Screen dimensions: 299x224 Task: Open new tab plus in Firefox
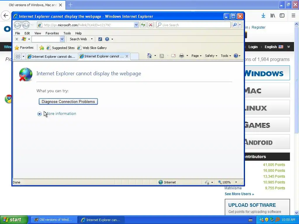(70, 5)
